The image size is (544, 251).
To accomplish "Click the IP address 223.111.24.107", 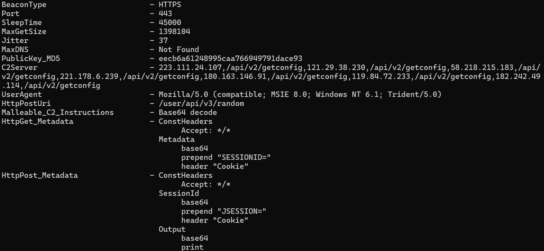I will coord(190,68).
